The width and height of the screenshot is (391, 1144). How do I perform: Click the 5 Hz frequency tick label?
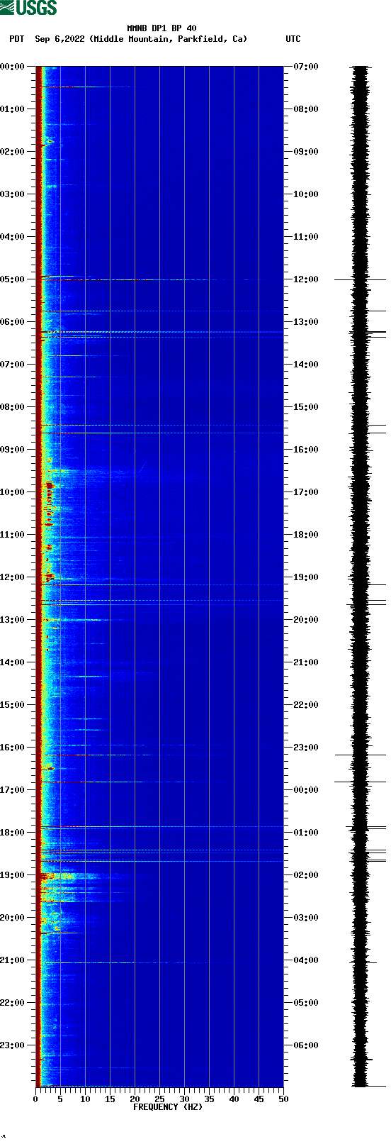click(60, 1099)
